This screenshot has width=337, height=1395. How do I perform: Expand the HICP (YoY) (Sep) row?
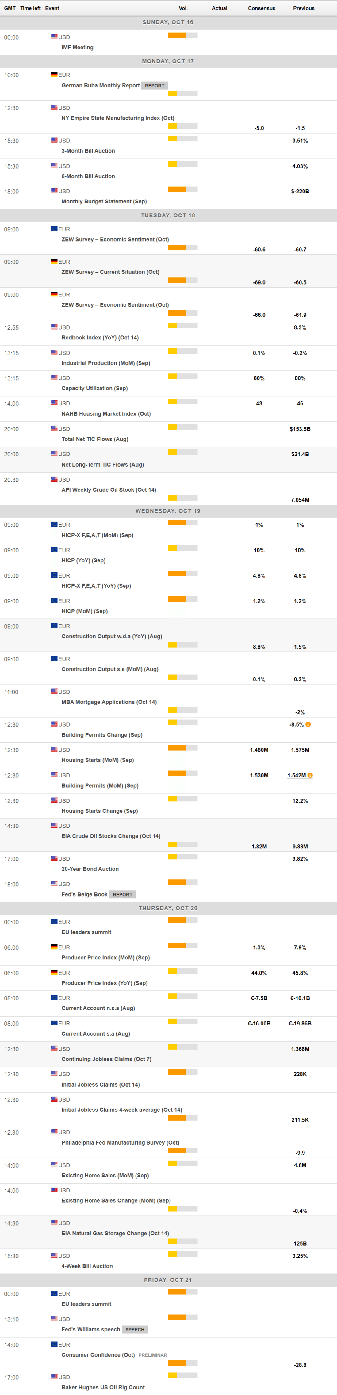pyautogui.click(x=83, y=560)
